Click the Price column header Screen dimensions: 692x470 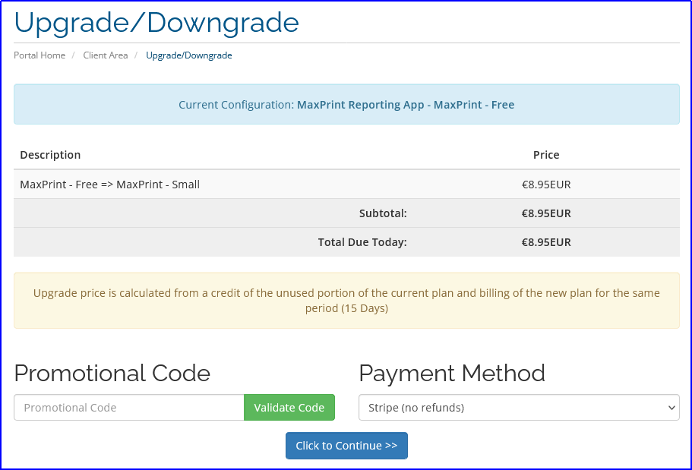point(546,155)
